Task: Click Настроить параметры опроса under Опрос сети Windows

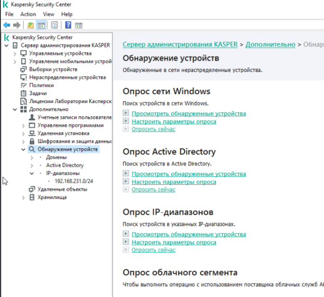Action: [x=174, y=121]
